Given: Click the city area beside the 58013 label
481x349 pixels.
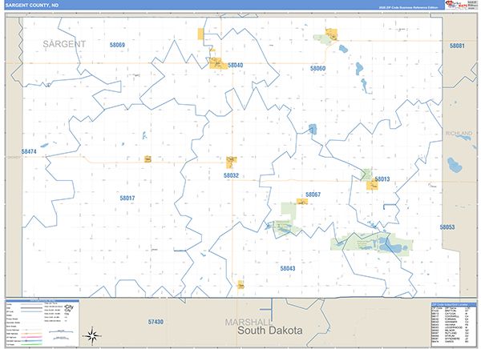Looking at the screenshot, I should [372, 185].
